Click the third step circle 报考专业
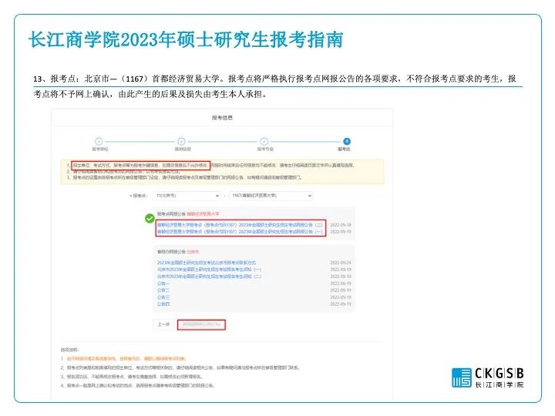Screen dimensions: 555x416 (x=264, y=141)
